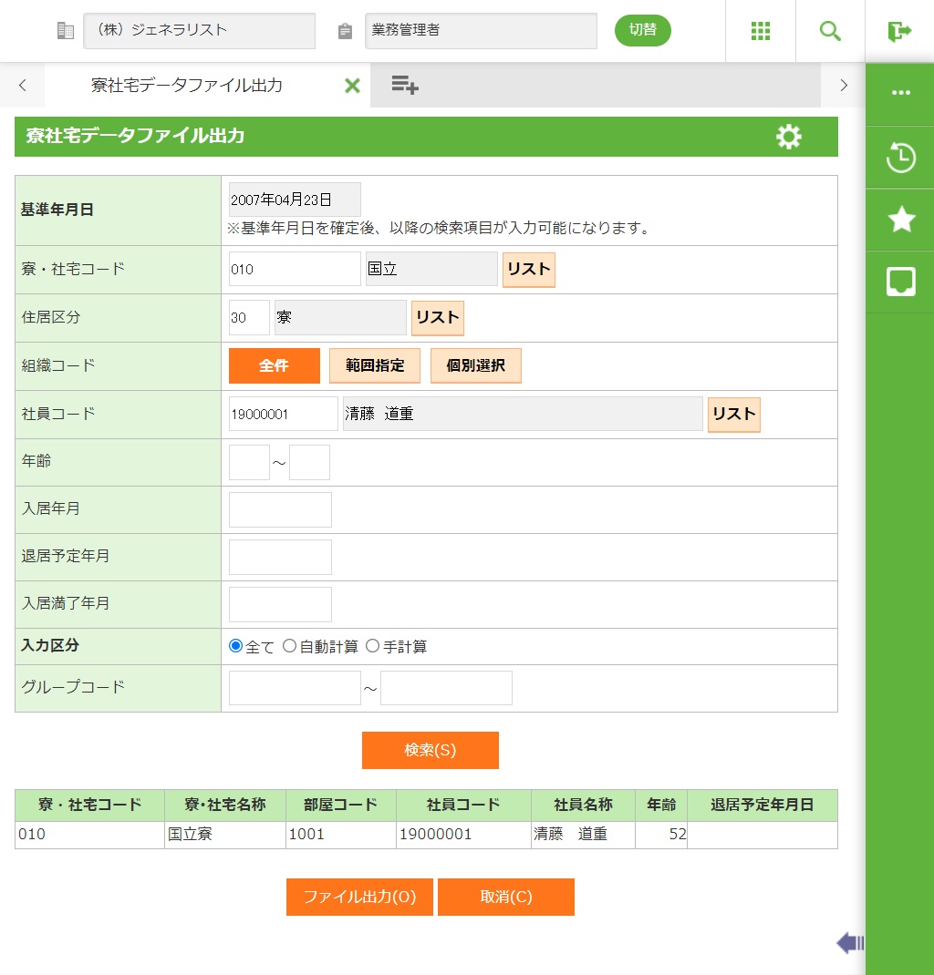This screenshot has width=934, height=975.
Task: Select the 自動計算 radio option
Action: [290, 646]
